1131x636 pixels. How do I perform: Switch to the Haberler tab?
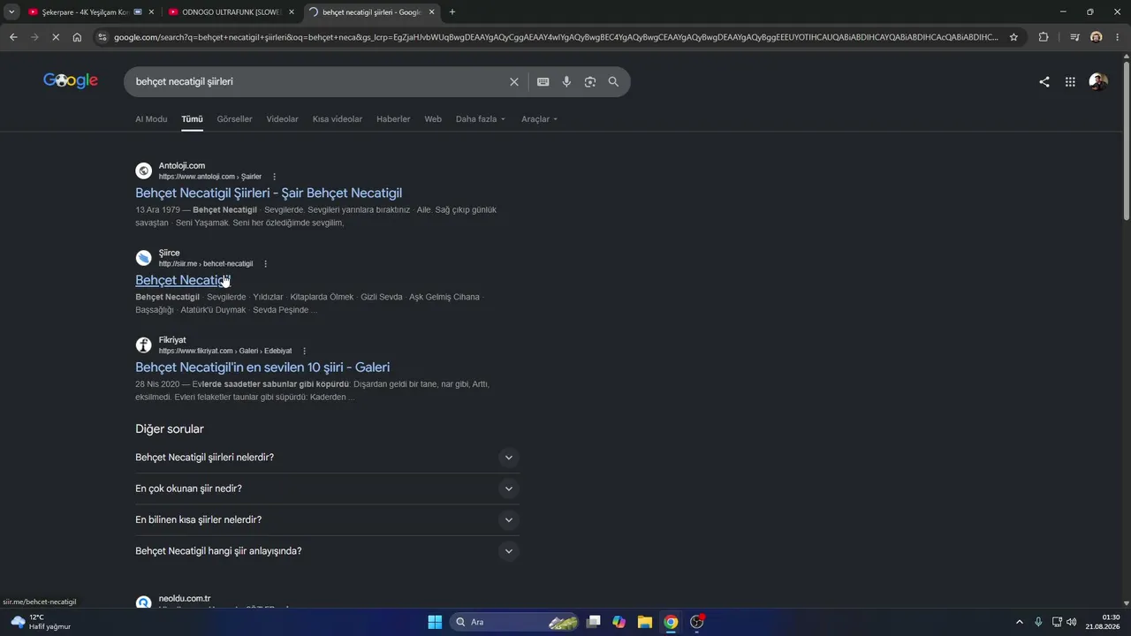coord(393,119)
